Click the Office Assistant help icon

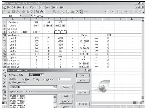77,12
